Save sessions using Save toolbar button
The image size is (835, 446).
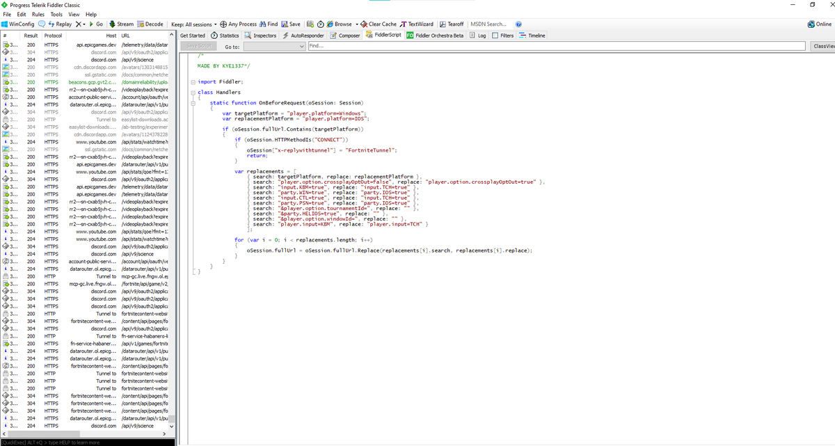(x=291, y=24)
